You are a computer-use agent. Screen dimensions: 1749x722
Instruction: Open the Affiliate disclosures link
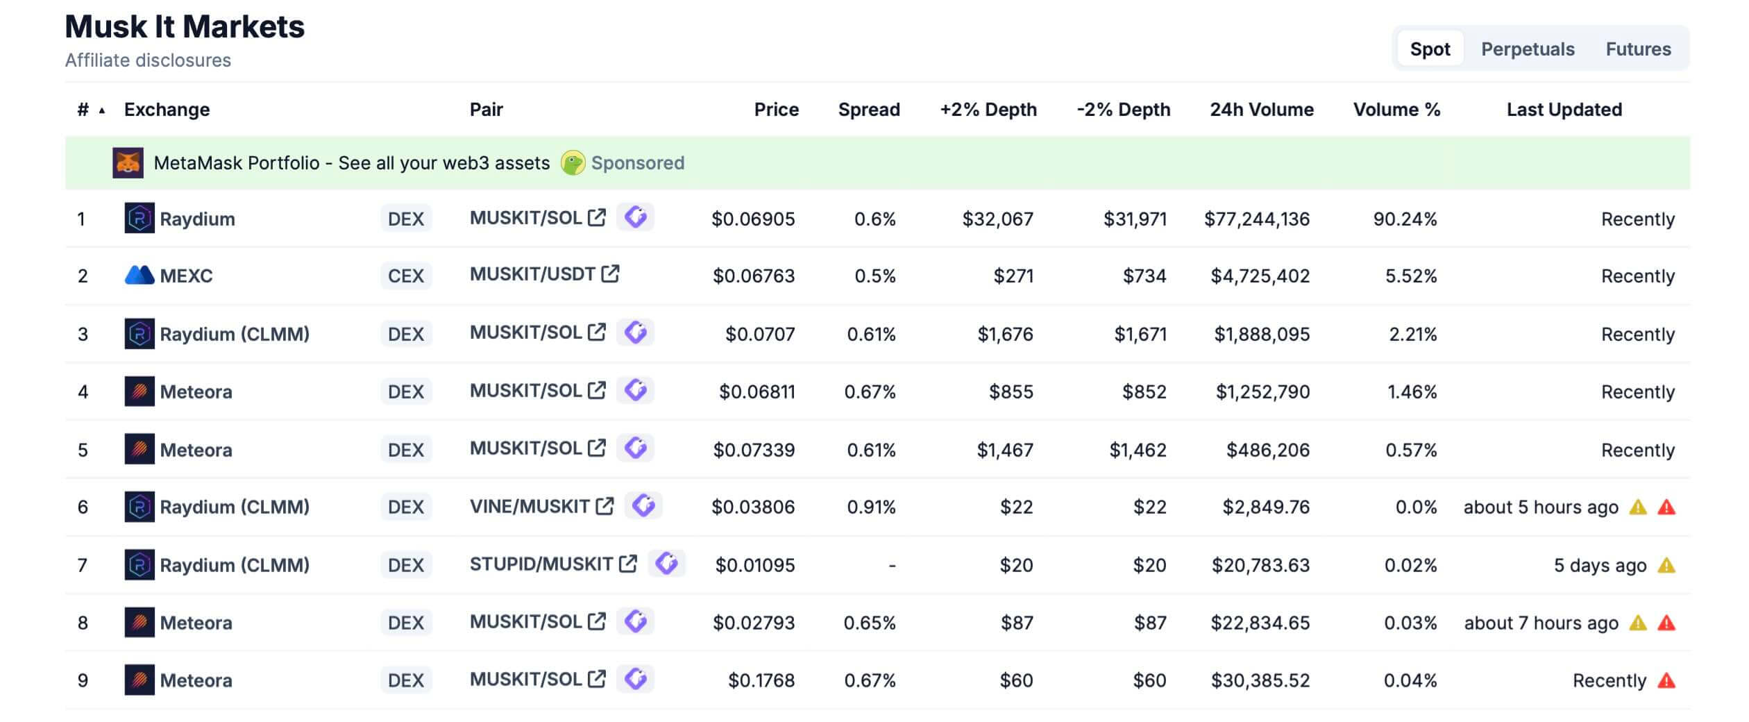[x=148, y=60]
